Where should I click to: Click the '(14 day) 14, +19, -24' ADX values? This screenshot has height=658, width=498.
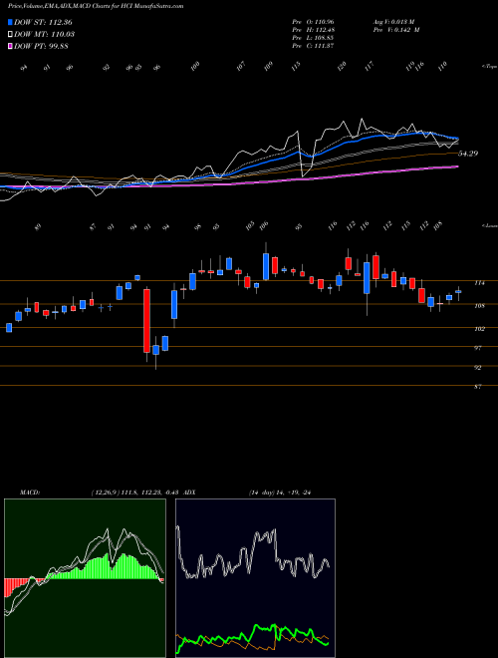[279, 493]
